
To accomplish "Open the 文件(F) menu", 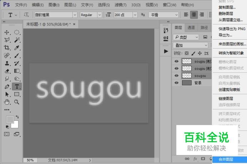I will click(x=21, y=5).
